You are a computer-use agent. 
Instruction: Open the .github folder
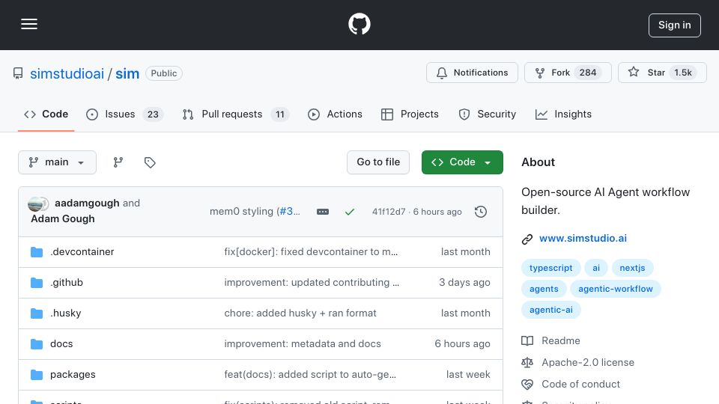pos(67,283)
